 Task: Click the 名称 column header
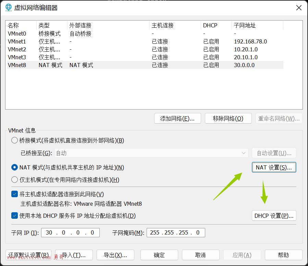coord(21,25)
